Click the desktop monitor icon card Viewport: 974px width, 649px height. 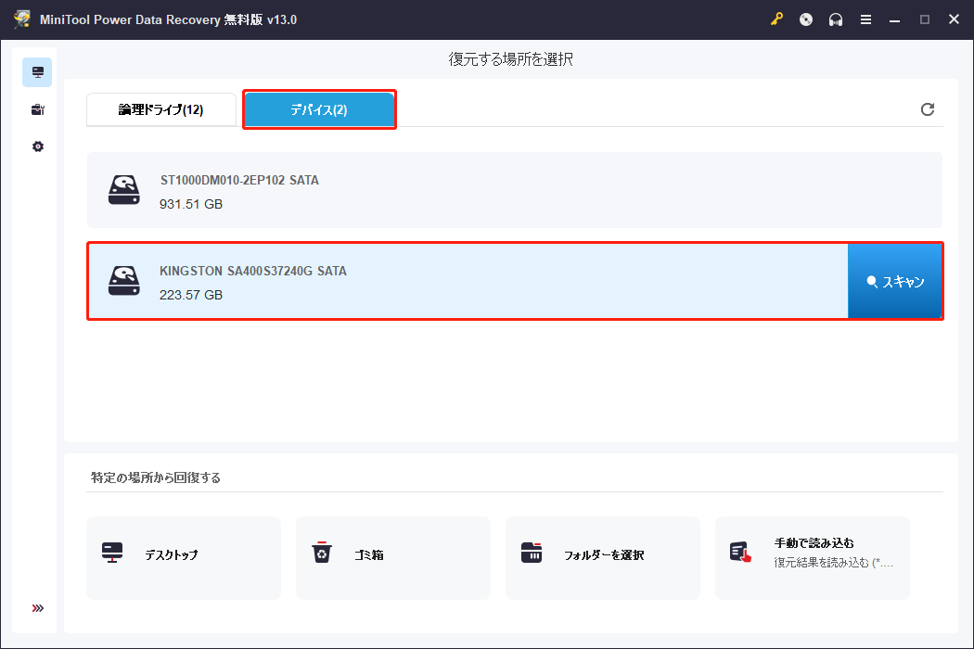[x=112, y=553]
